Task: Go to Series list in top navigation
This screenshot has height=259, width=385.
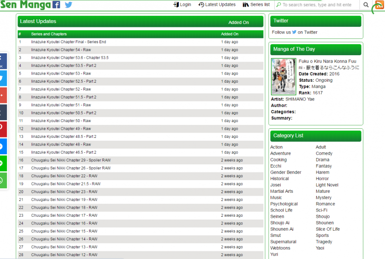Action: pyautogui.click(x=256, y=5)
